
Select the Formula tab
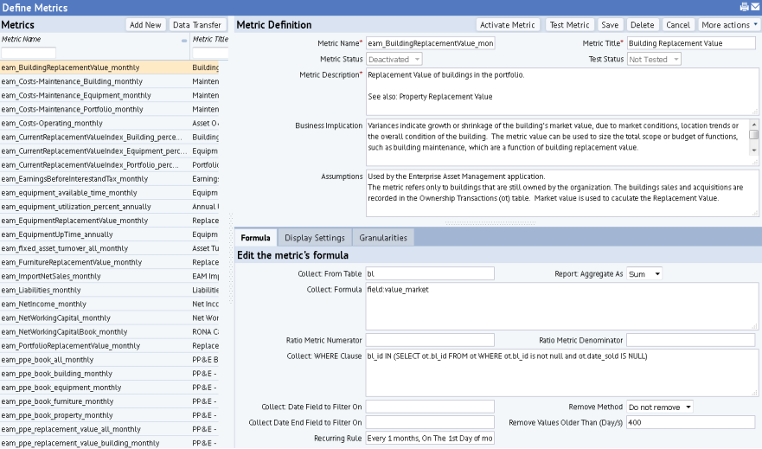point(255,238)
